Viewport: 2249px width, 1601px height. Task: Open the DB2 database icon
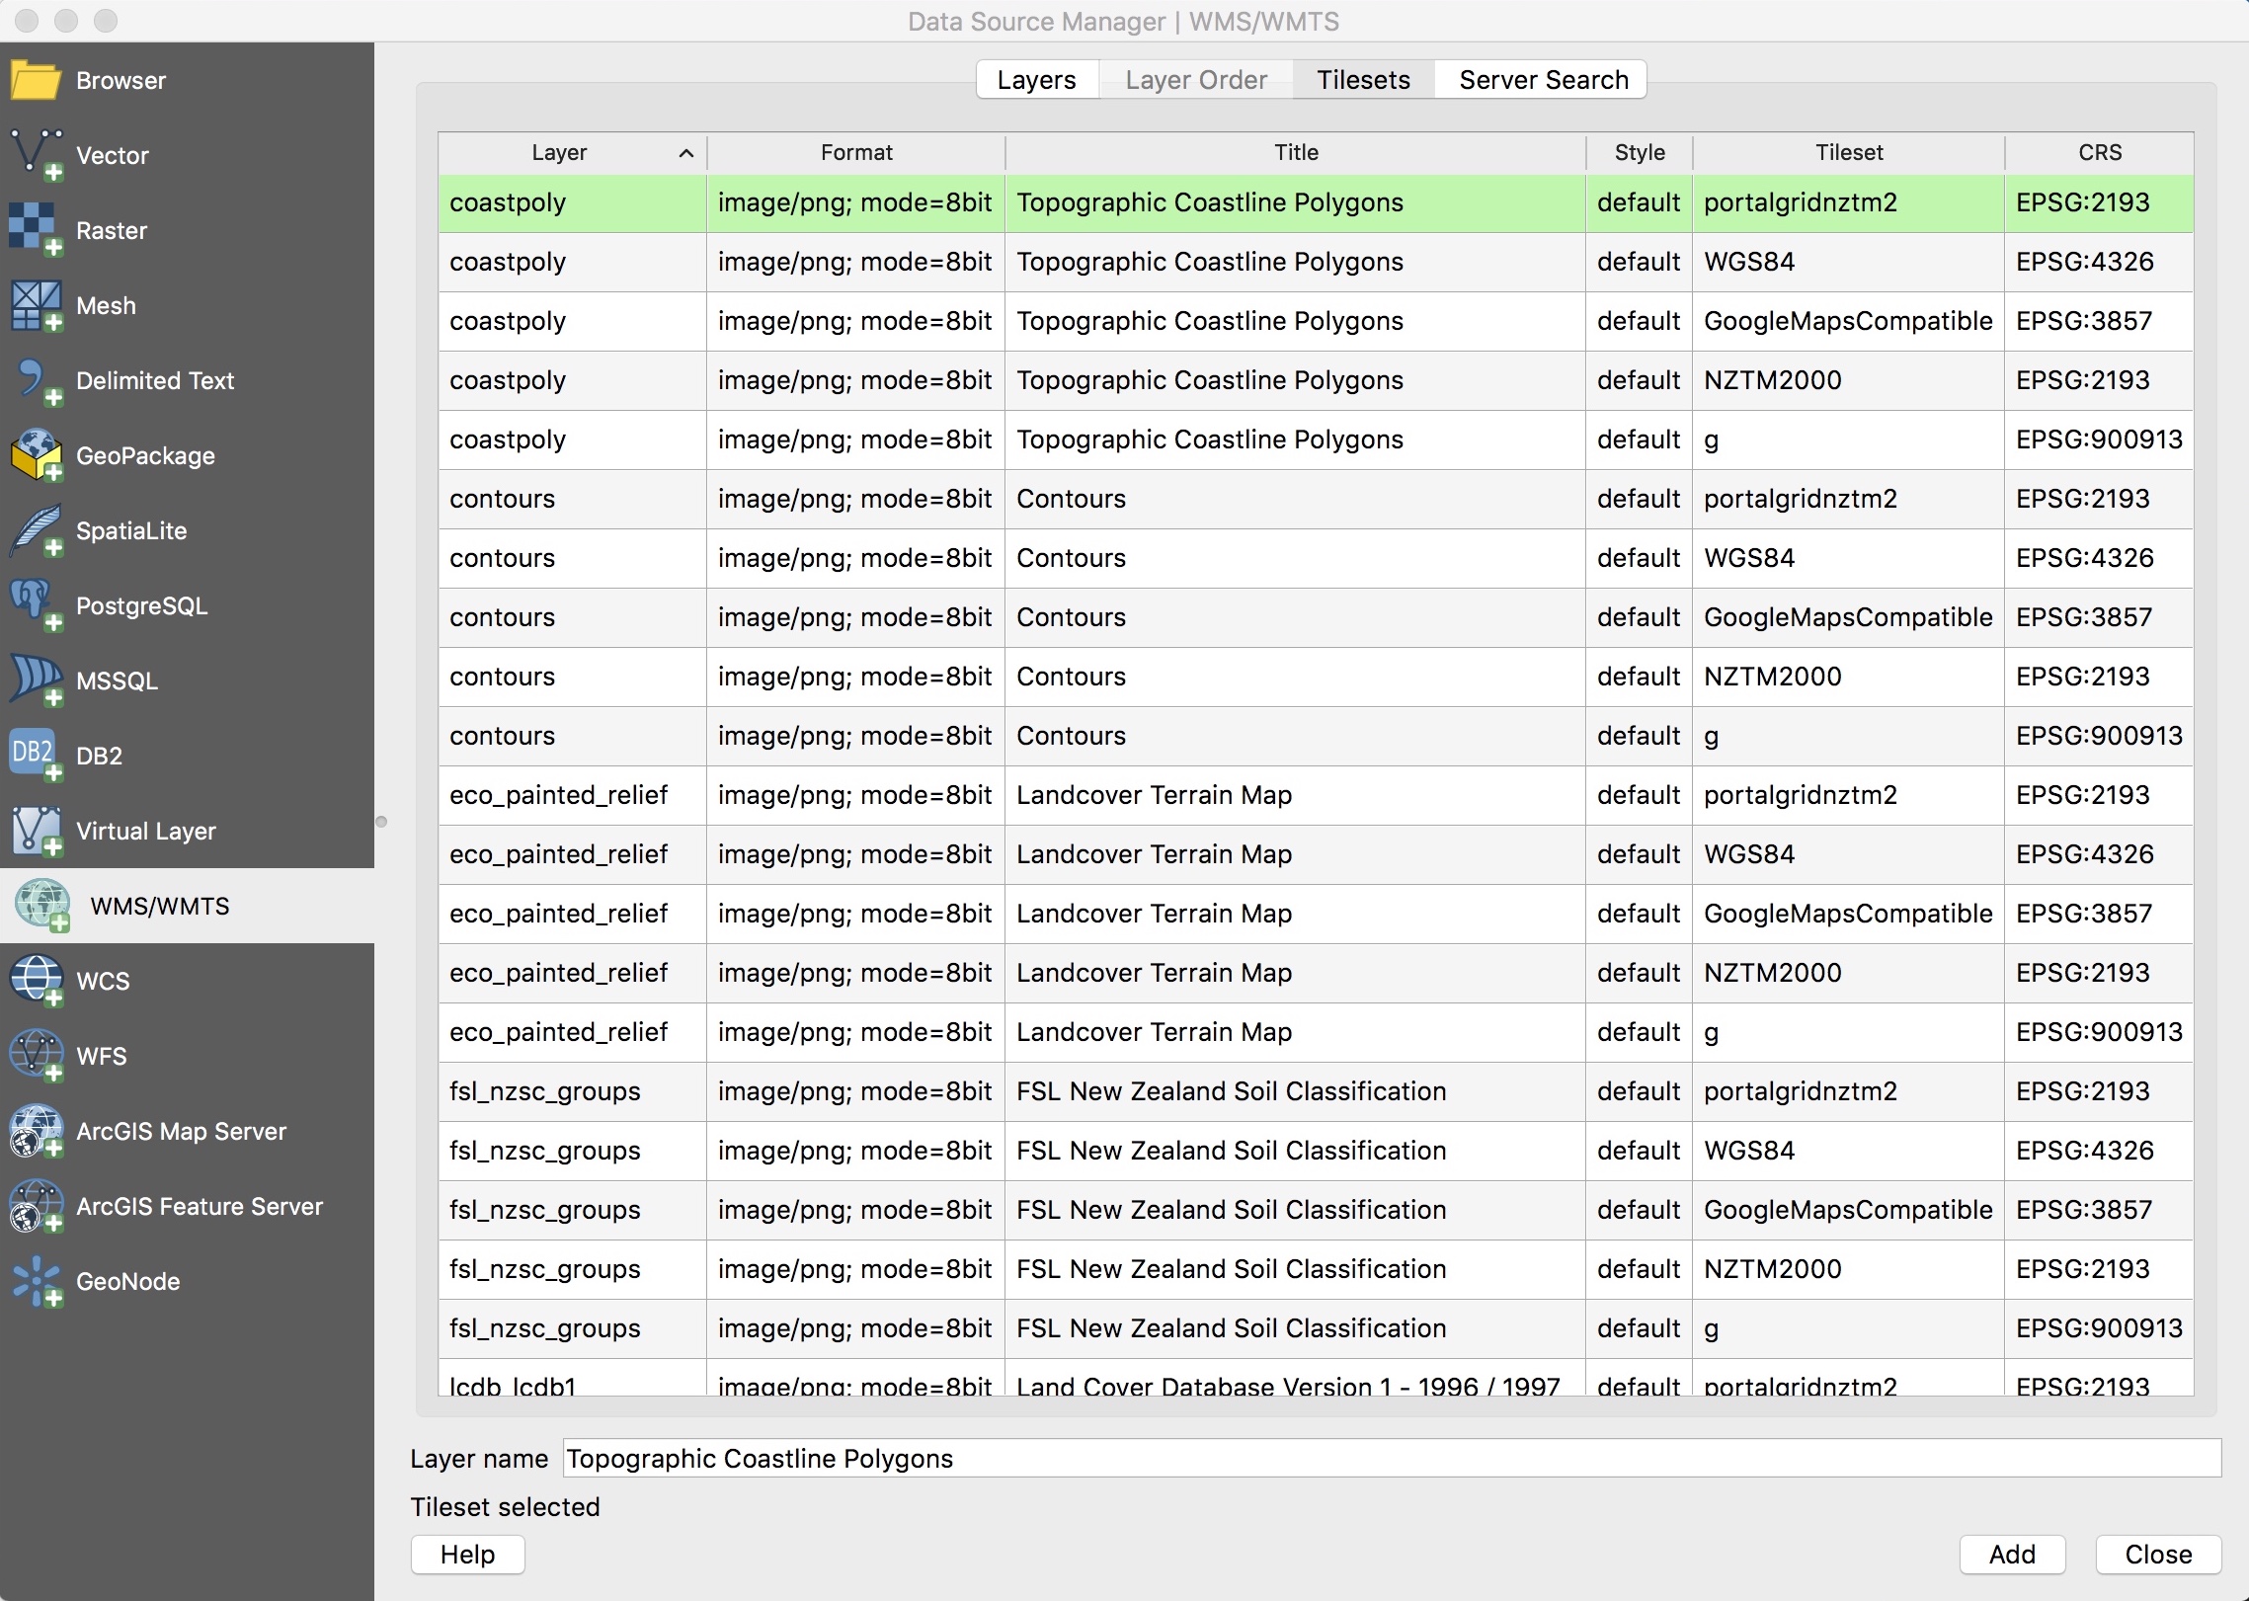(x=36, y=756)
